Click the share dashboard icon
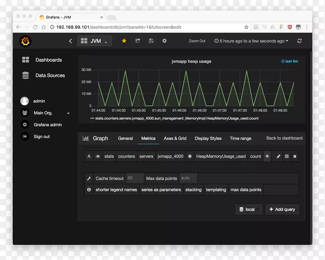Image resolution: width=325 pixels, height=260 pixels. click(138, 41)
